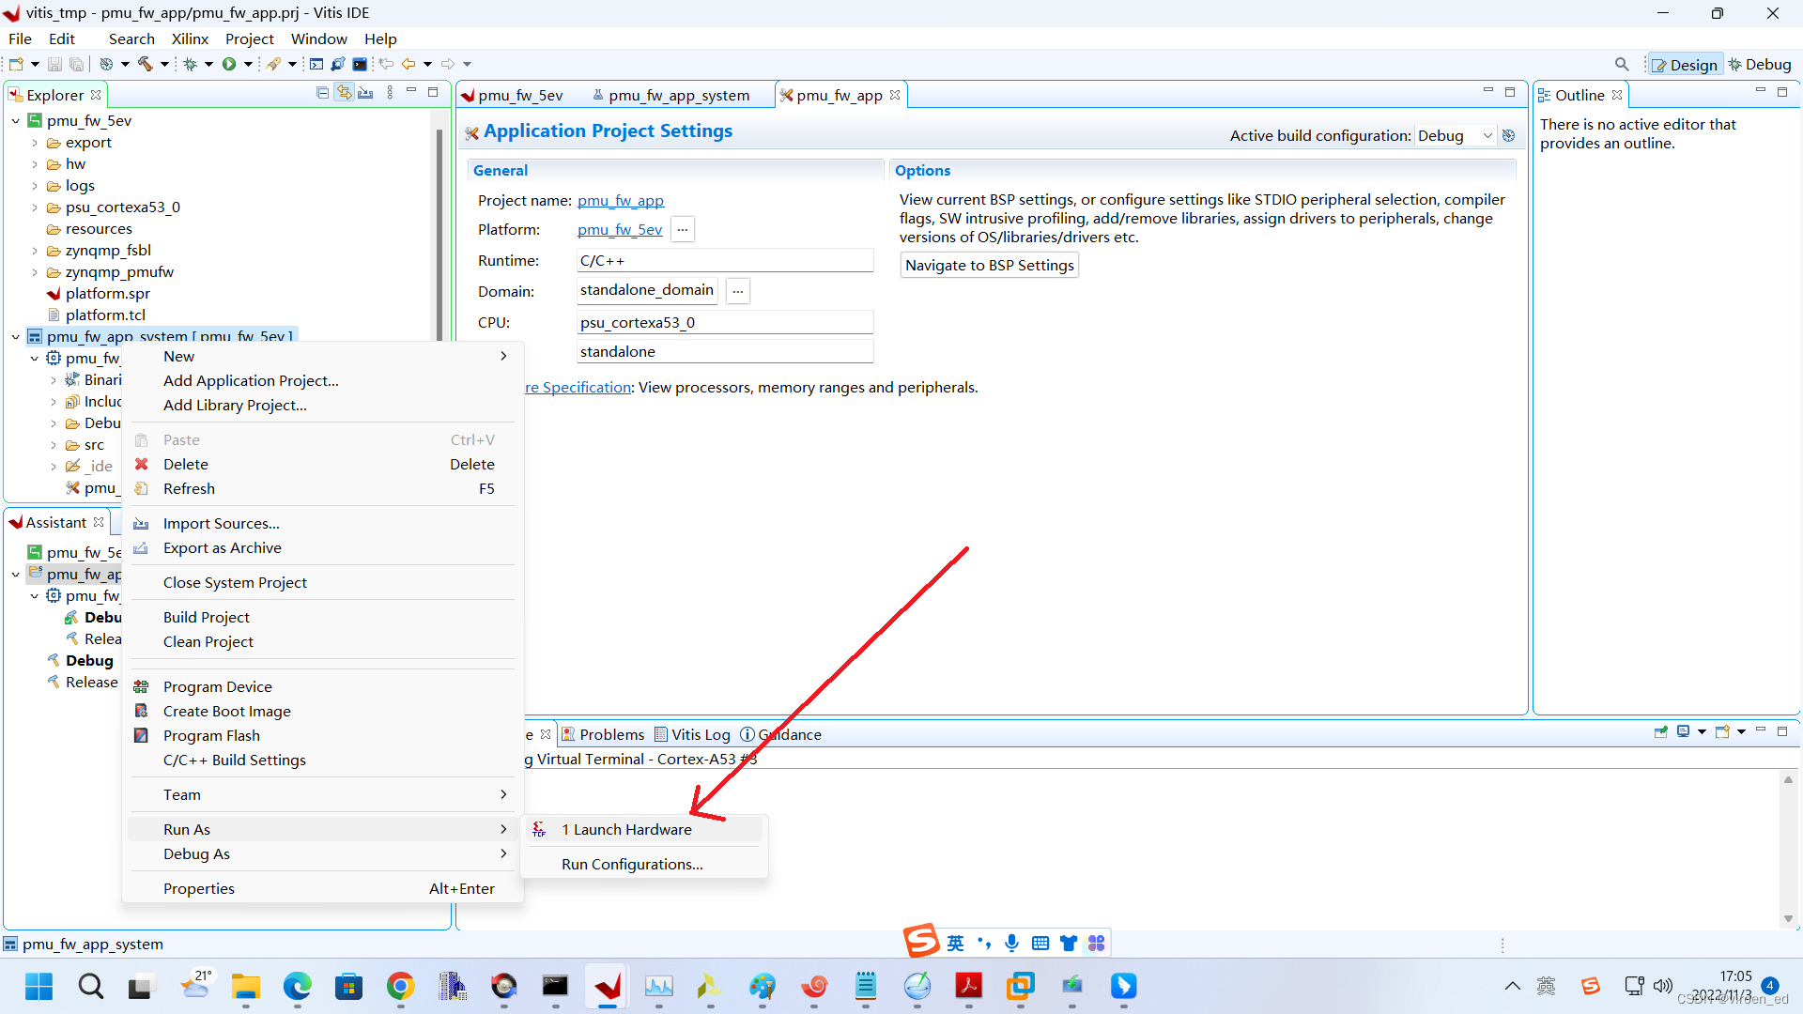Image resolution: width=1803 pixels, height=1014 pixels.
Task: Click the Vitis IDE icon in taskbar
Action: click(608, 986)
